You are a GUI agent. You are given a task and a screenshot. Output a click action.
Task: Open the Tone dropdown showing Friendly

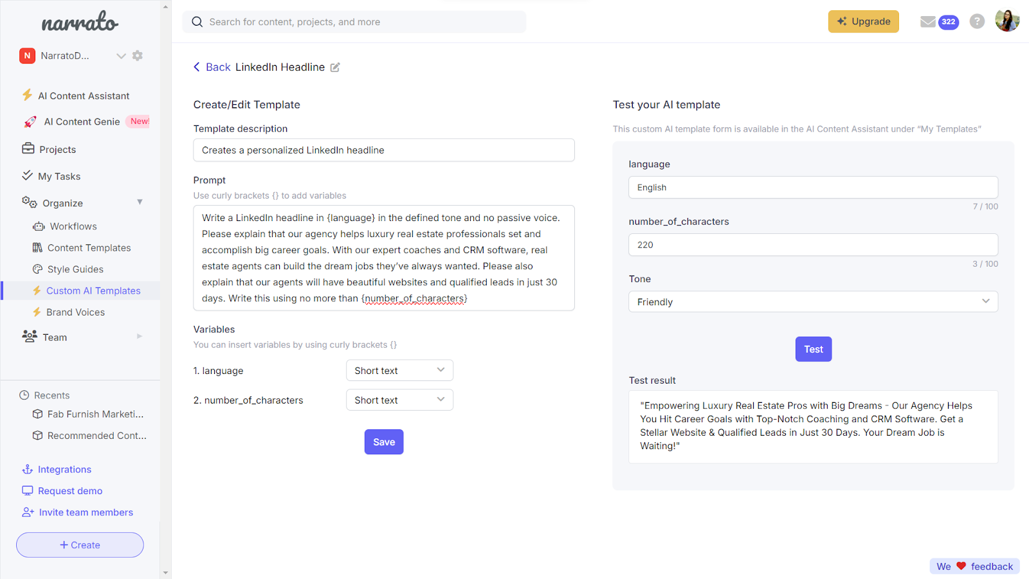click(x=813, y=301)
